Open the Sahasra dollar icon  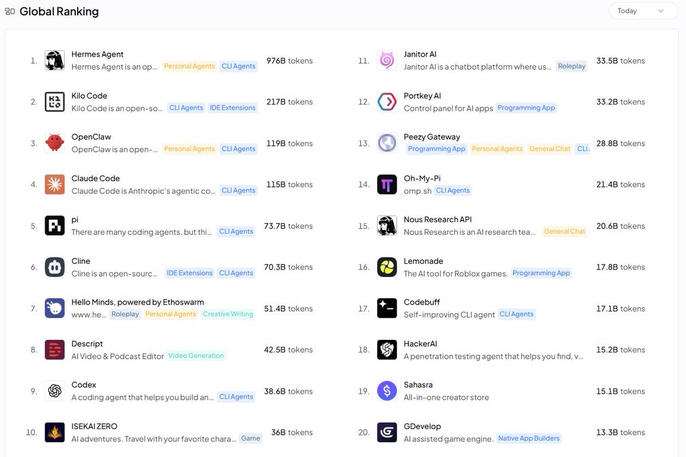387,391
